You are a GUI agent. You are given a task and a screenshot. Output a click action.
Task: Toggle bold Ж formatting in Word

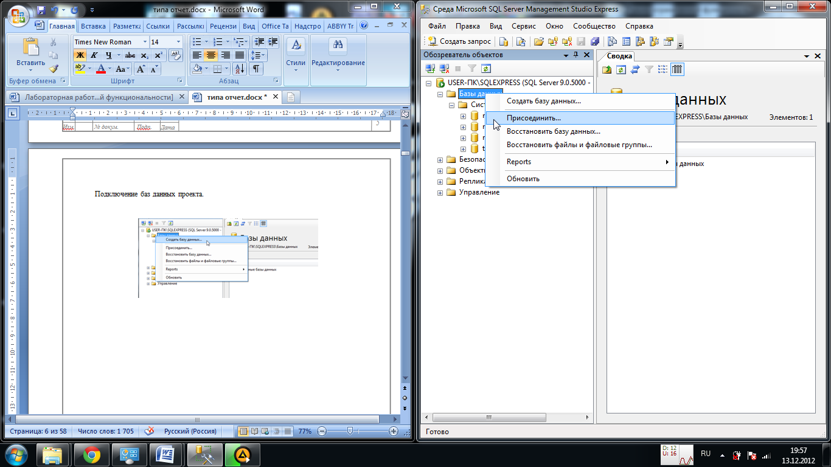(80, 55)
